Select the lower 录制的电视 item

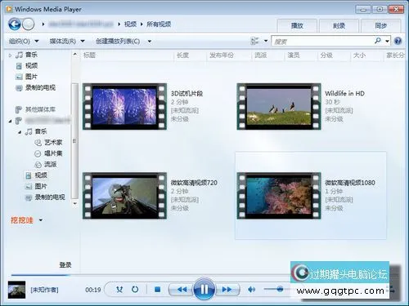50,197
